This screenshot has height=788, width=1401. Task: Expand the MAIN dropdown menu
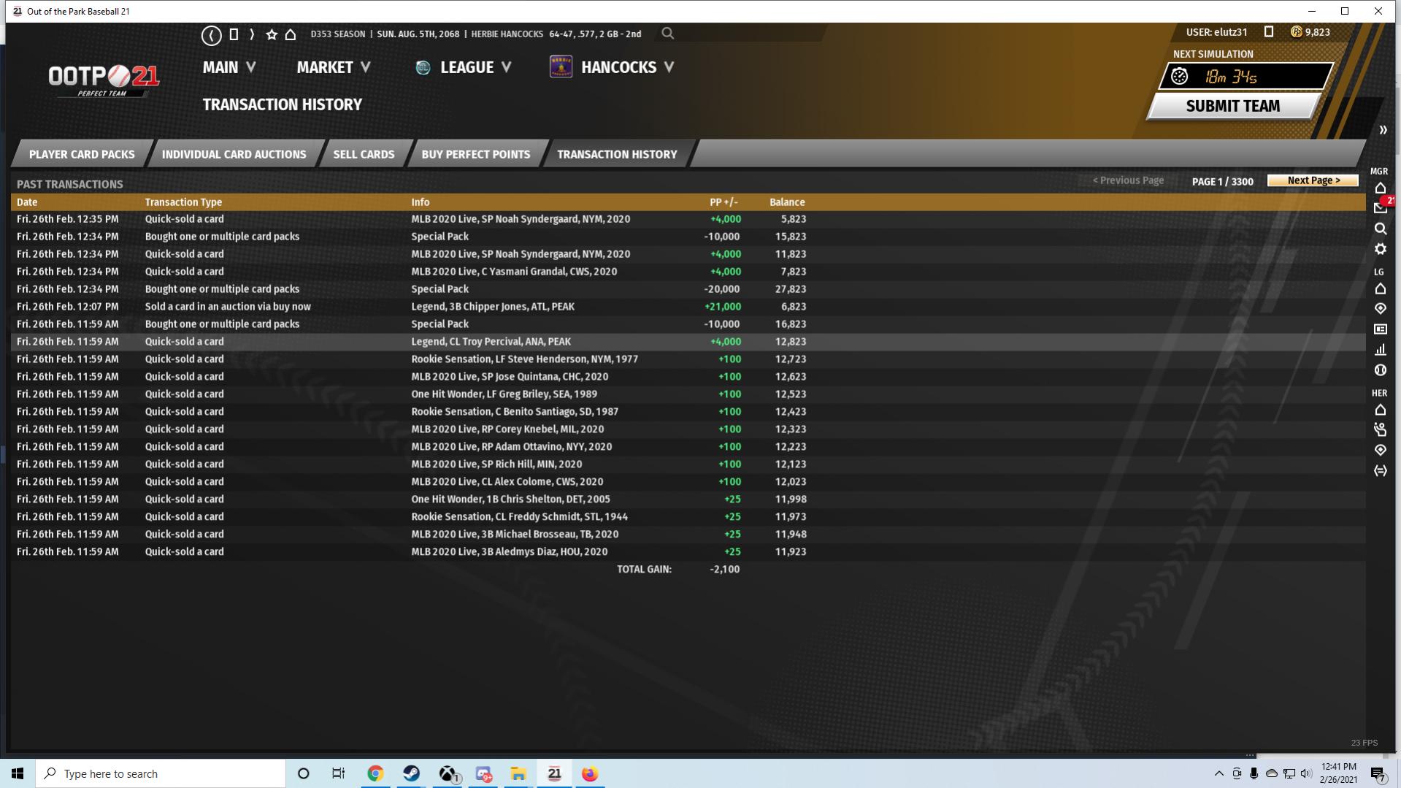click(229, 67)
